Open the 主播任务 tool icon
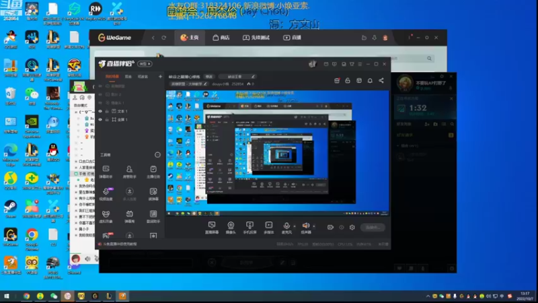The height and width of the screenshot is (303, 538). [153, 172]
